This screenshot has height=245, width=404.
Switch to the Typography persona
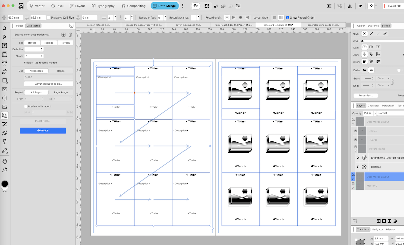103,6
